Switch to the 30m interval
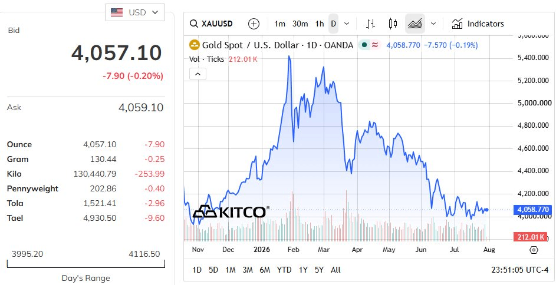Viewport: 556px width, 285px height. pyautogui.click(x=300, y=24)
